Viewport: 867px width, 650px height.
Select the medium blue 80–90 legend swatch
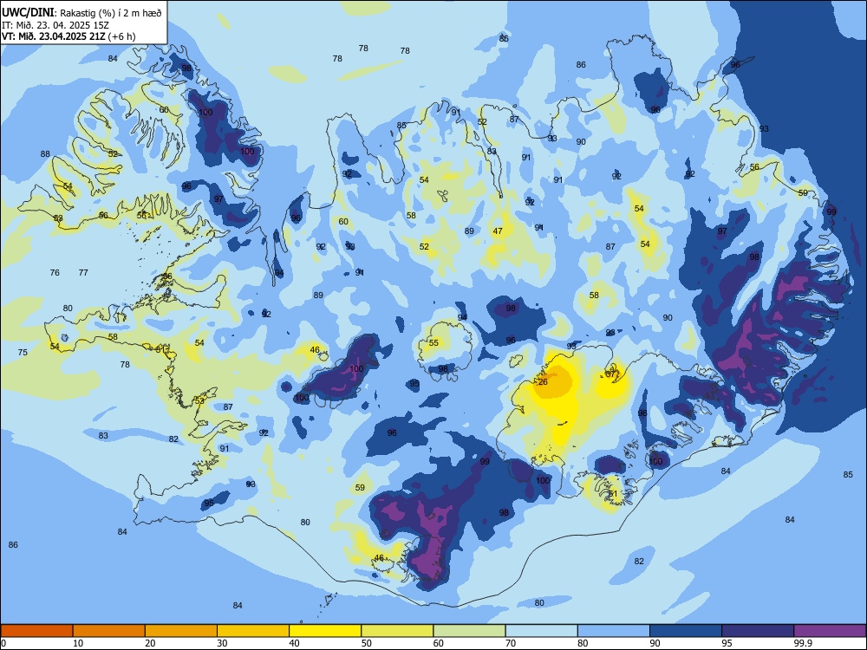pyautogui.click(x=614, y=631)
